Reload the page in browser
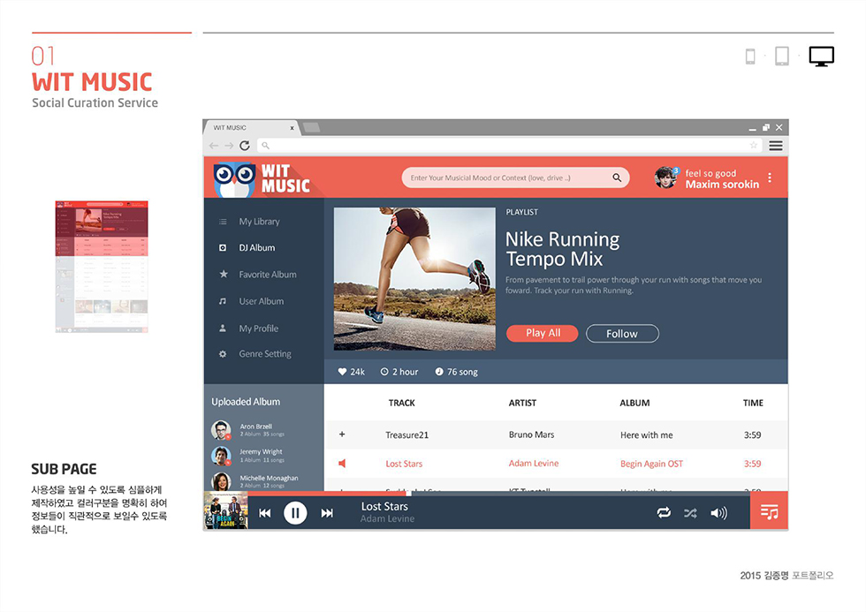The height and width of the screenshot is (612, 866). (x=245, y=146)
